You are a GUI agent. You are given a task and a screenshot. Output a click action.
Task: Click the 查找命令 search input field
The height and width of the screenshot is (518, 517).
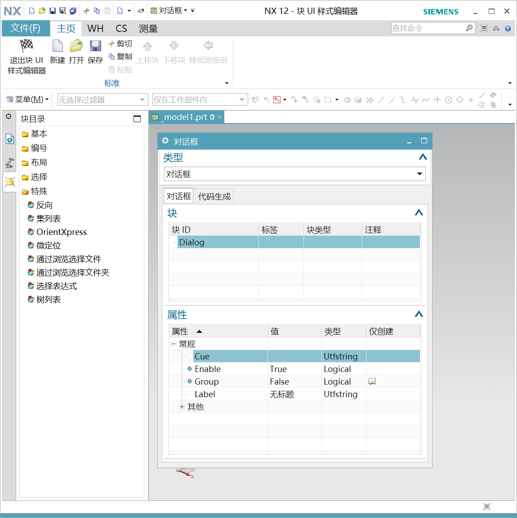(427, 28)
